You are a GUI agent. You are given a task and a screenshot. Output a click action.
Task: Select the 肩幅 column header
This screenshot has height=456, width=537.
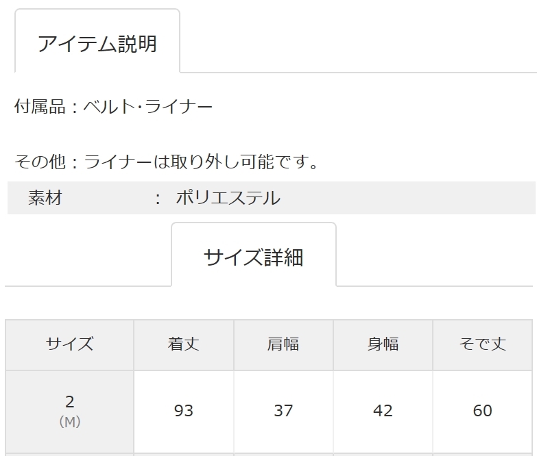(x=283, y=344)
